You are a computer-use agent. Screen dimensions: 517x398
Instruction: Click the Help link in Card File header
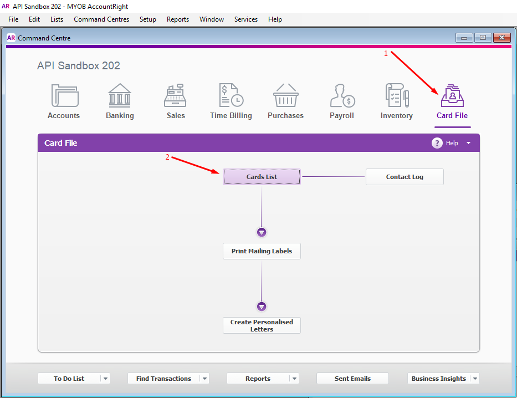coord(452,143)
